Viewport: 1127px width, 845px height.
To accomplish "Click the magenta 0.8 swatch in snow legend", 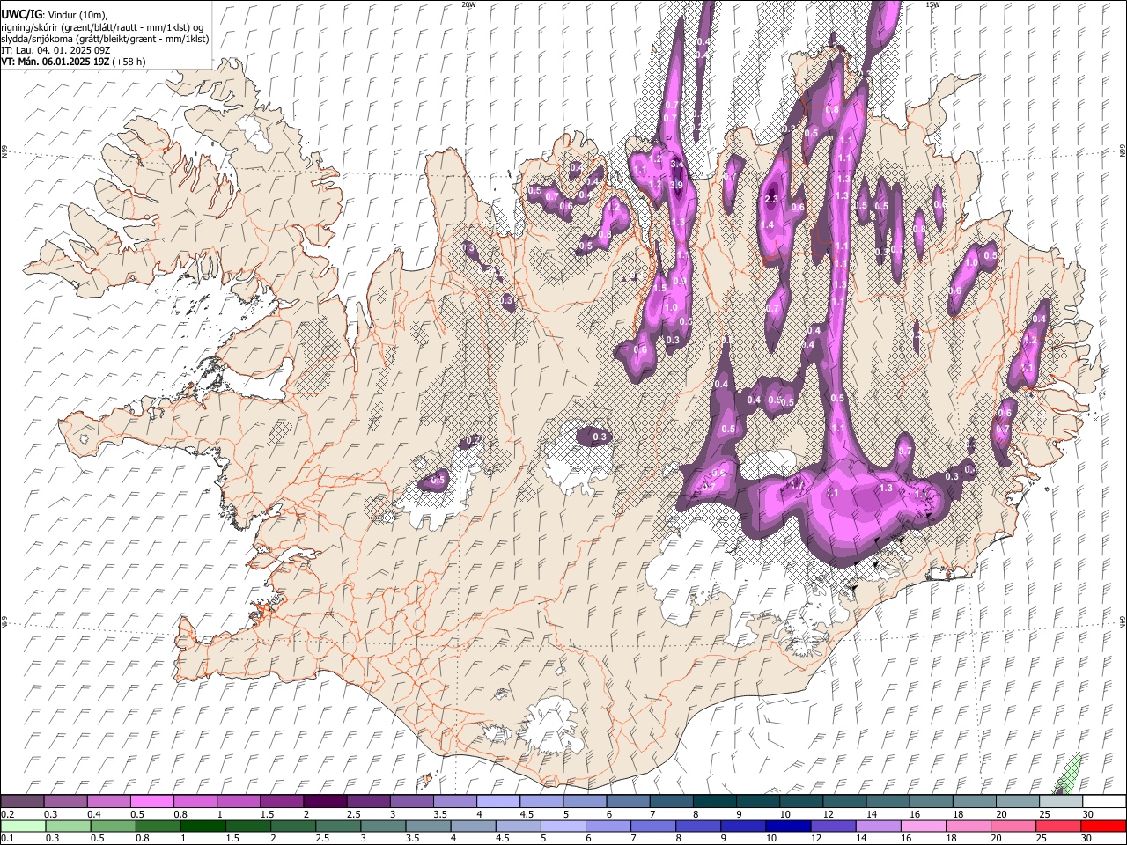I will coord(195,801).
